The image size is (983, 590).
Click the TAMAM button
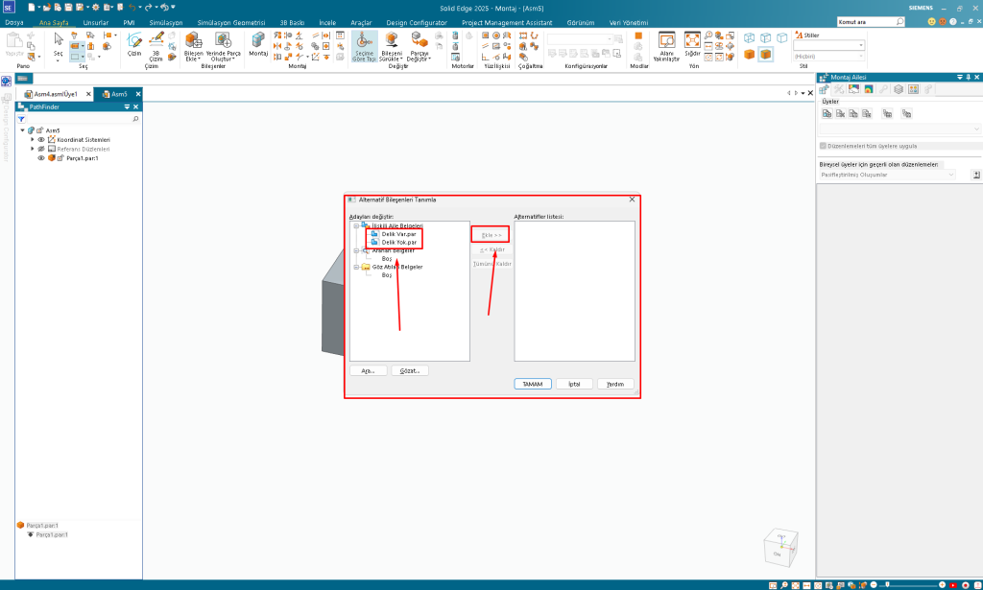coord(531,383)
